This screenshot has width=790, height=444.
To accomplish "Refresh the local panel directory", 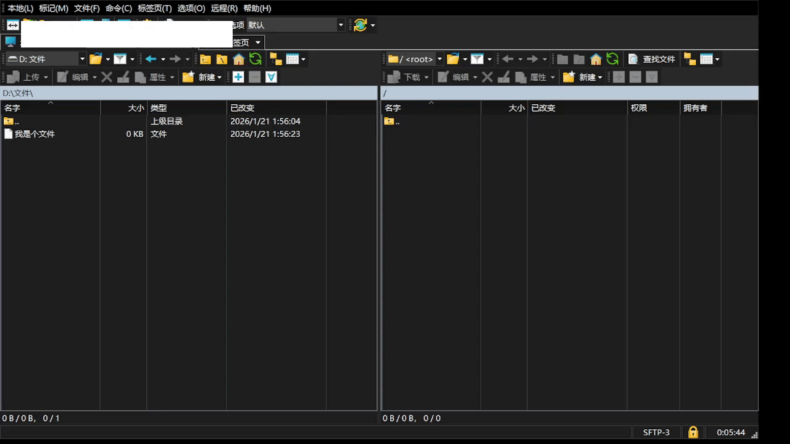I will pos(256,59).
